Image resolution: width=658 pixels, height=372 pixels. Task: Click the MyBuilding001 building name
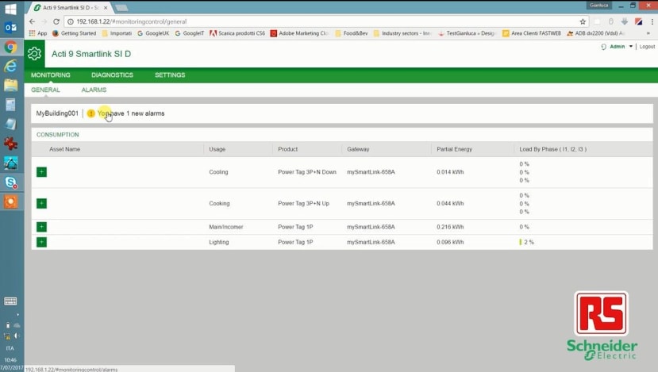(57, 113)
